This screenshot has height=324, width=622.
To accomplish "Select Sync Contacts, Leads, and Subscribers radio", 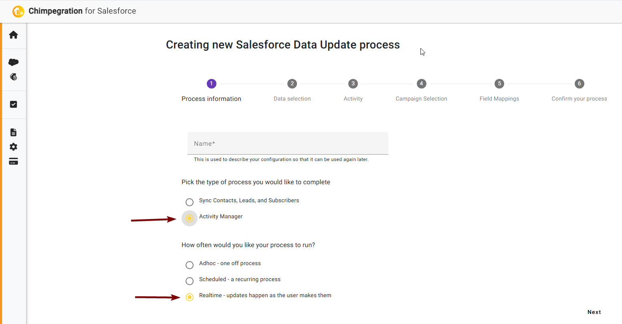I will pyautogui.click(x=190, y=202).
